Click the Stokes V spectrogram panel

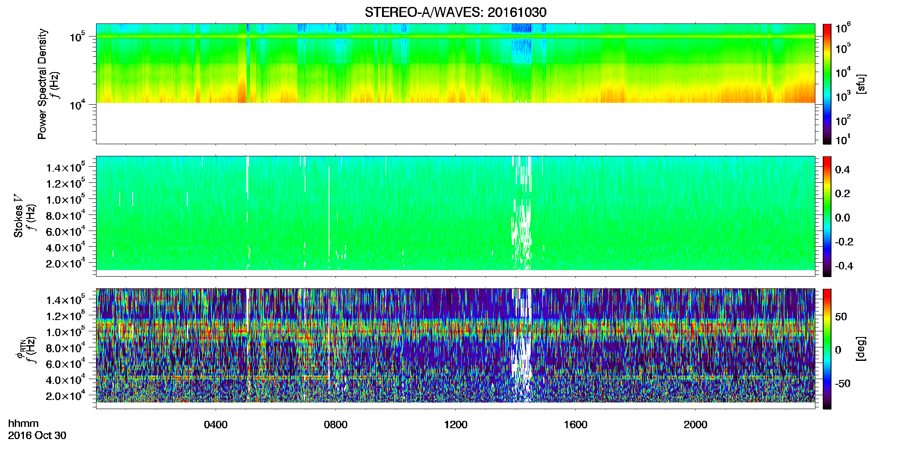pyautogui.click(x=455, y=216)
